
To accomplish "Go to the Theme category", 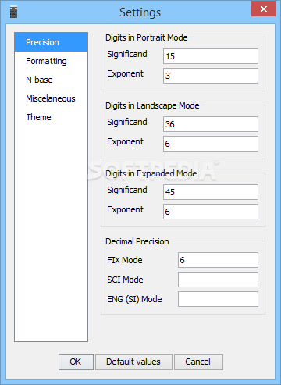I will (52, 117).
